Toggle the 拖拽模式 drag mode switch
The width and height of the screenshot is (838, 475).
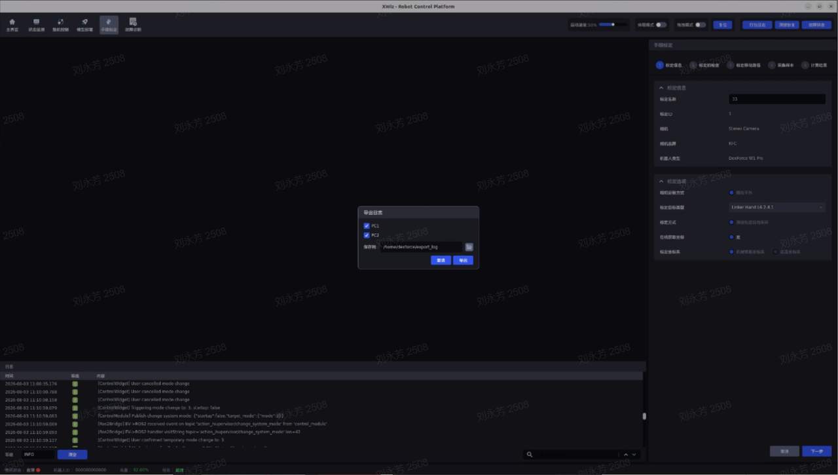click(x=701, y=25)
